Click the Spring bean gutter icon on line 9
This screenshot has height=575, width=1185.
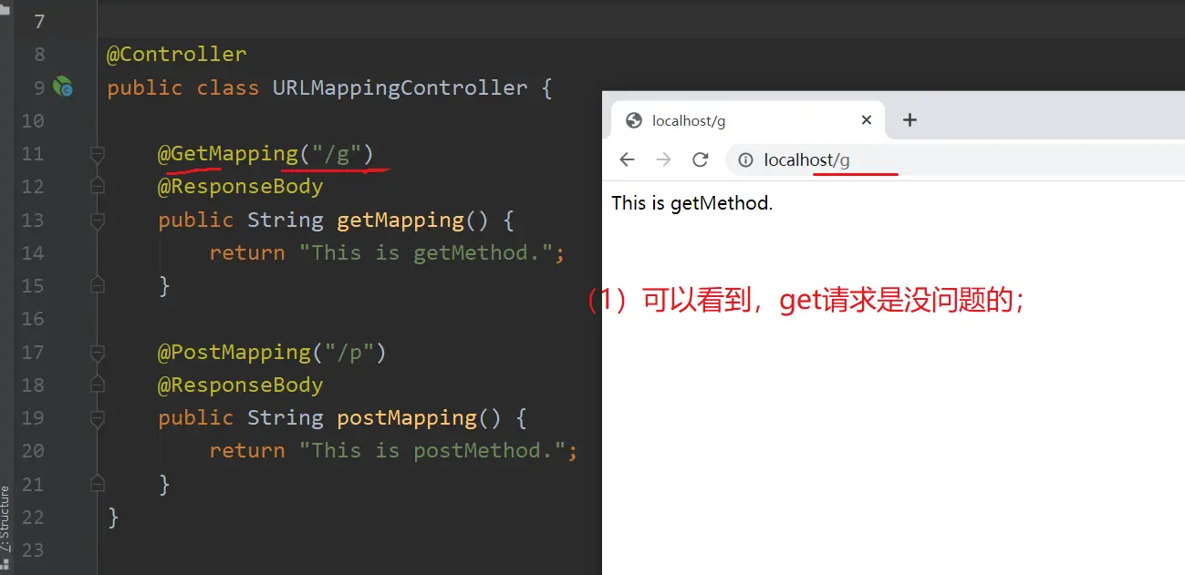63,87
